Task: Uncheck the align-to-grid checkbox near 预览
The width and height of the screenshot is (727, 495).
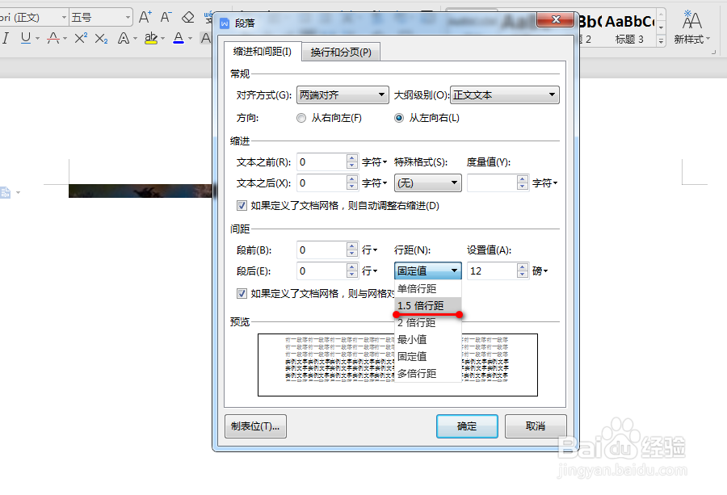Action: click(x=241, y=293)
